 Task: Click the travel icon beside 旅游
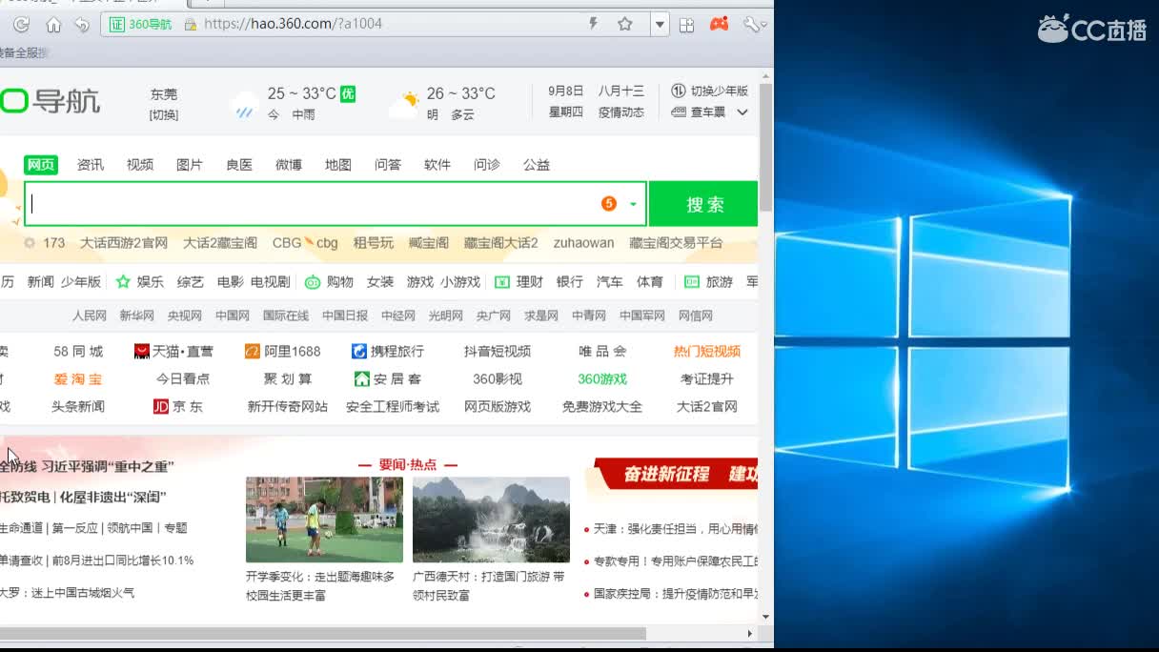693,282
